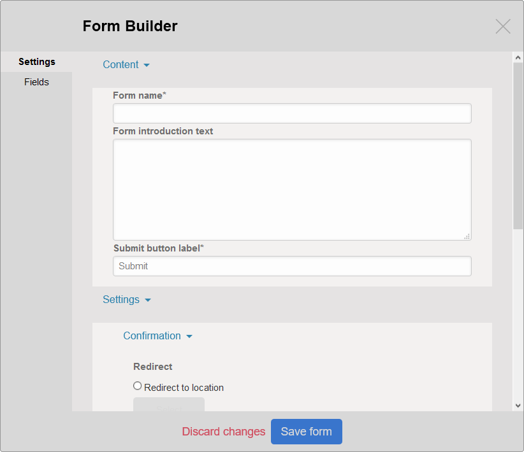Switch to the Fields tab
Screen dimensions: 524x452
tap(36, 82)
